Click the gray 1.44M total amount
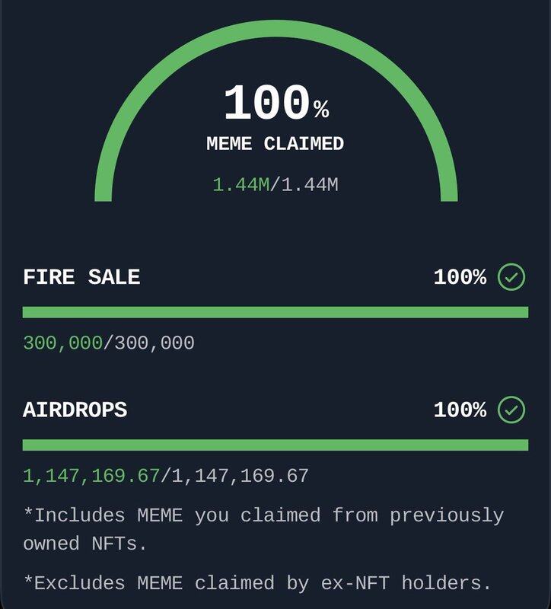This screenshot has height=609, width=551. pyautogui.click(x=310, y=184)
